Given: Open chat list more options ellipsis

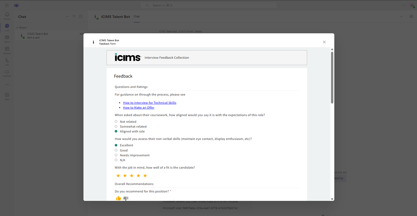Looking at the screenshot, I should click(67, 16).
